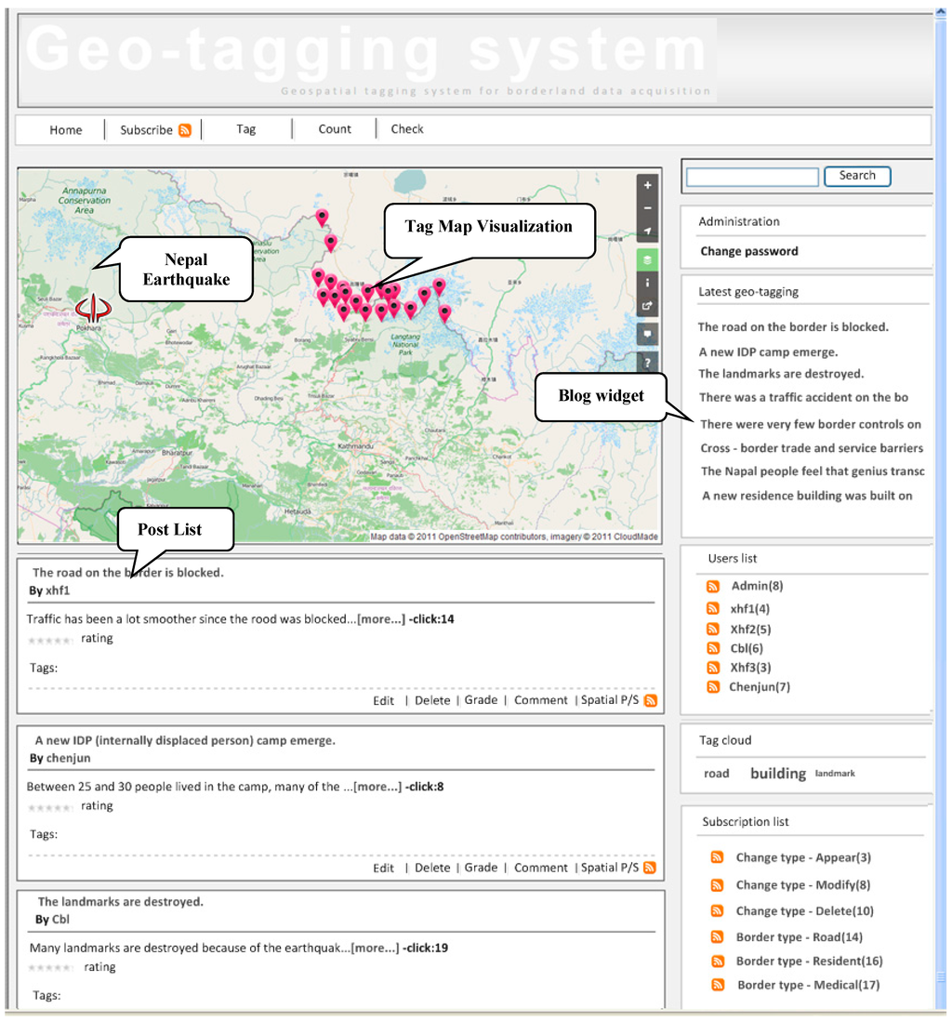
Task: Open the Subscribe menu item
Action: (x=154, y=130)
